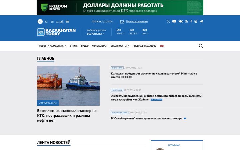Open article on дефицита питьевой воды в Алматы
The image size is (240, 150).
156,98
